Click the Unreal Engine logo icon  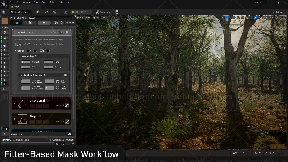pyautogui.click(x=4, y=4)
